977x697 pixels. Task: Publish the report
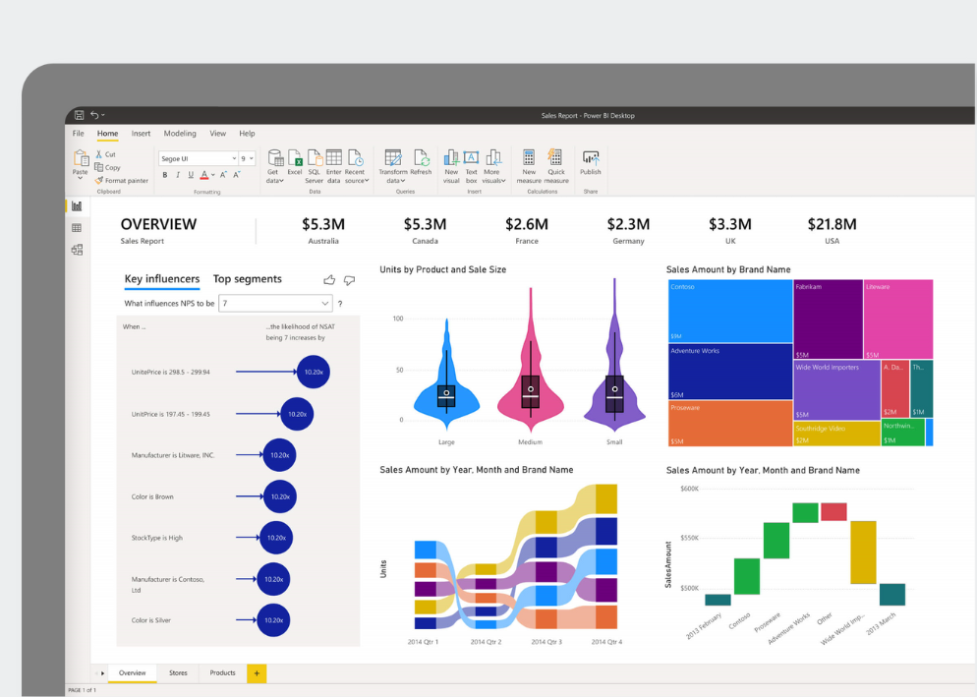[x=591, y=162]
